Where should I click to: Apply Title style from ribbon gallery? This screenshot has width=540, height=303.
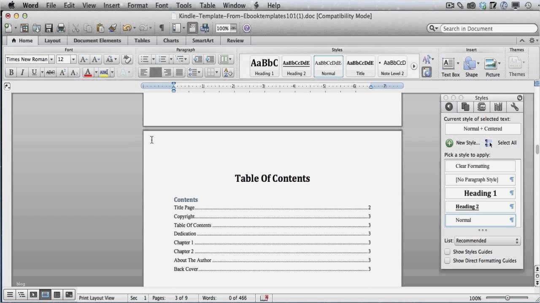(x=360, y=66)
